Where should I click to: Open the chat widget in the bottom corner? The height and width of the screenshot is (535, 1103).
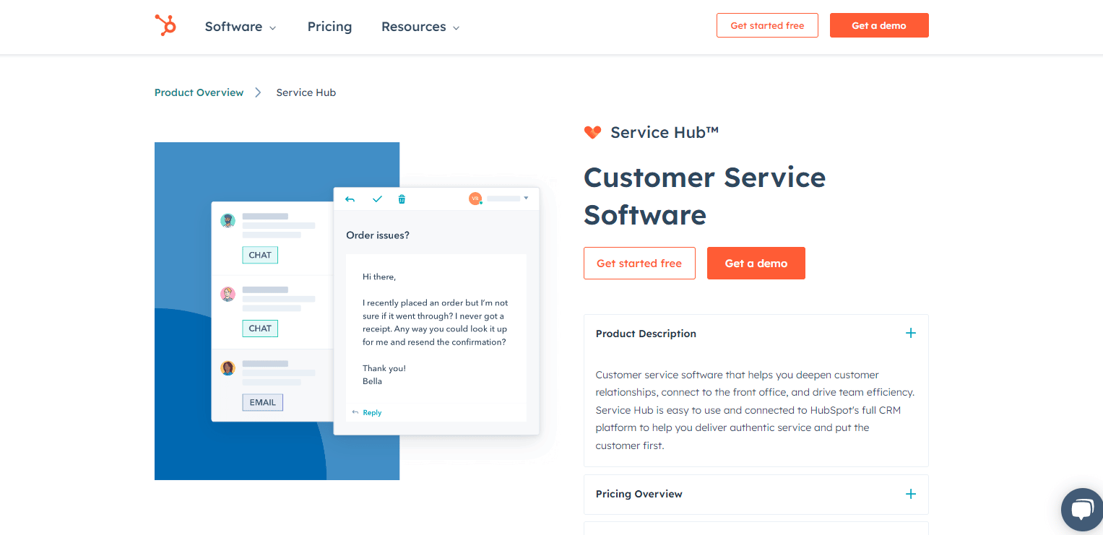tap(1082, 510)
